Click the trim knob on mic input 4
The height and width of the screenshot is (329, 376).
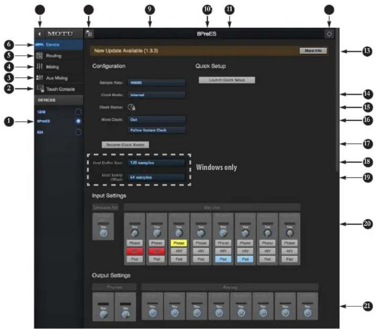[x=201, y=233]
